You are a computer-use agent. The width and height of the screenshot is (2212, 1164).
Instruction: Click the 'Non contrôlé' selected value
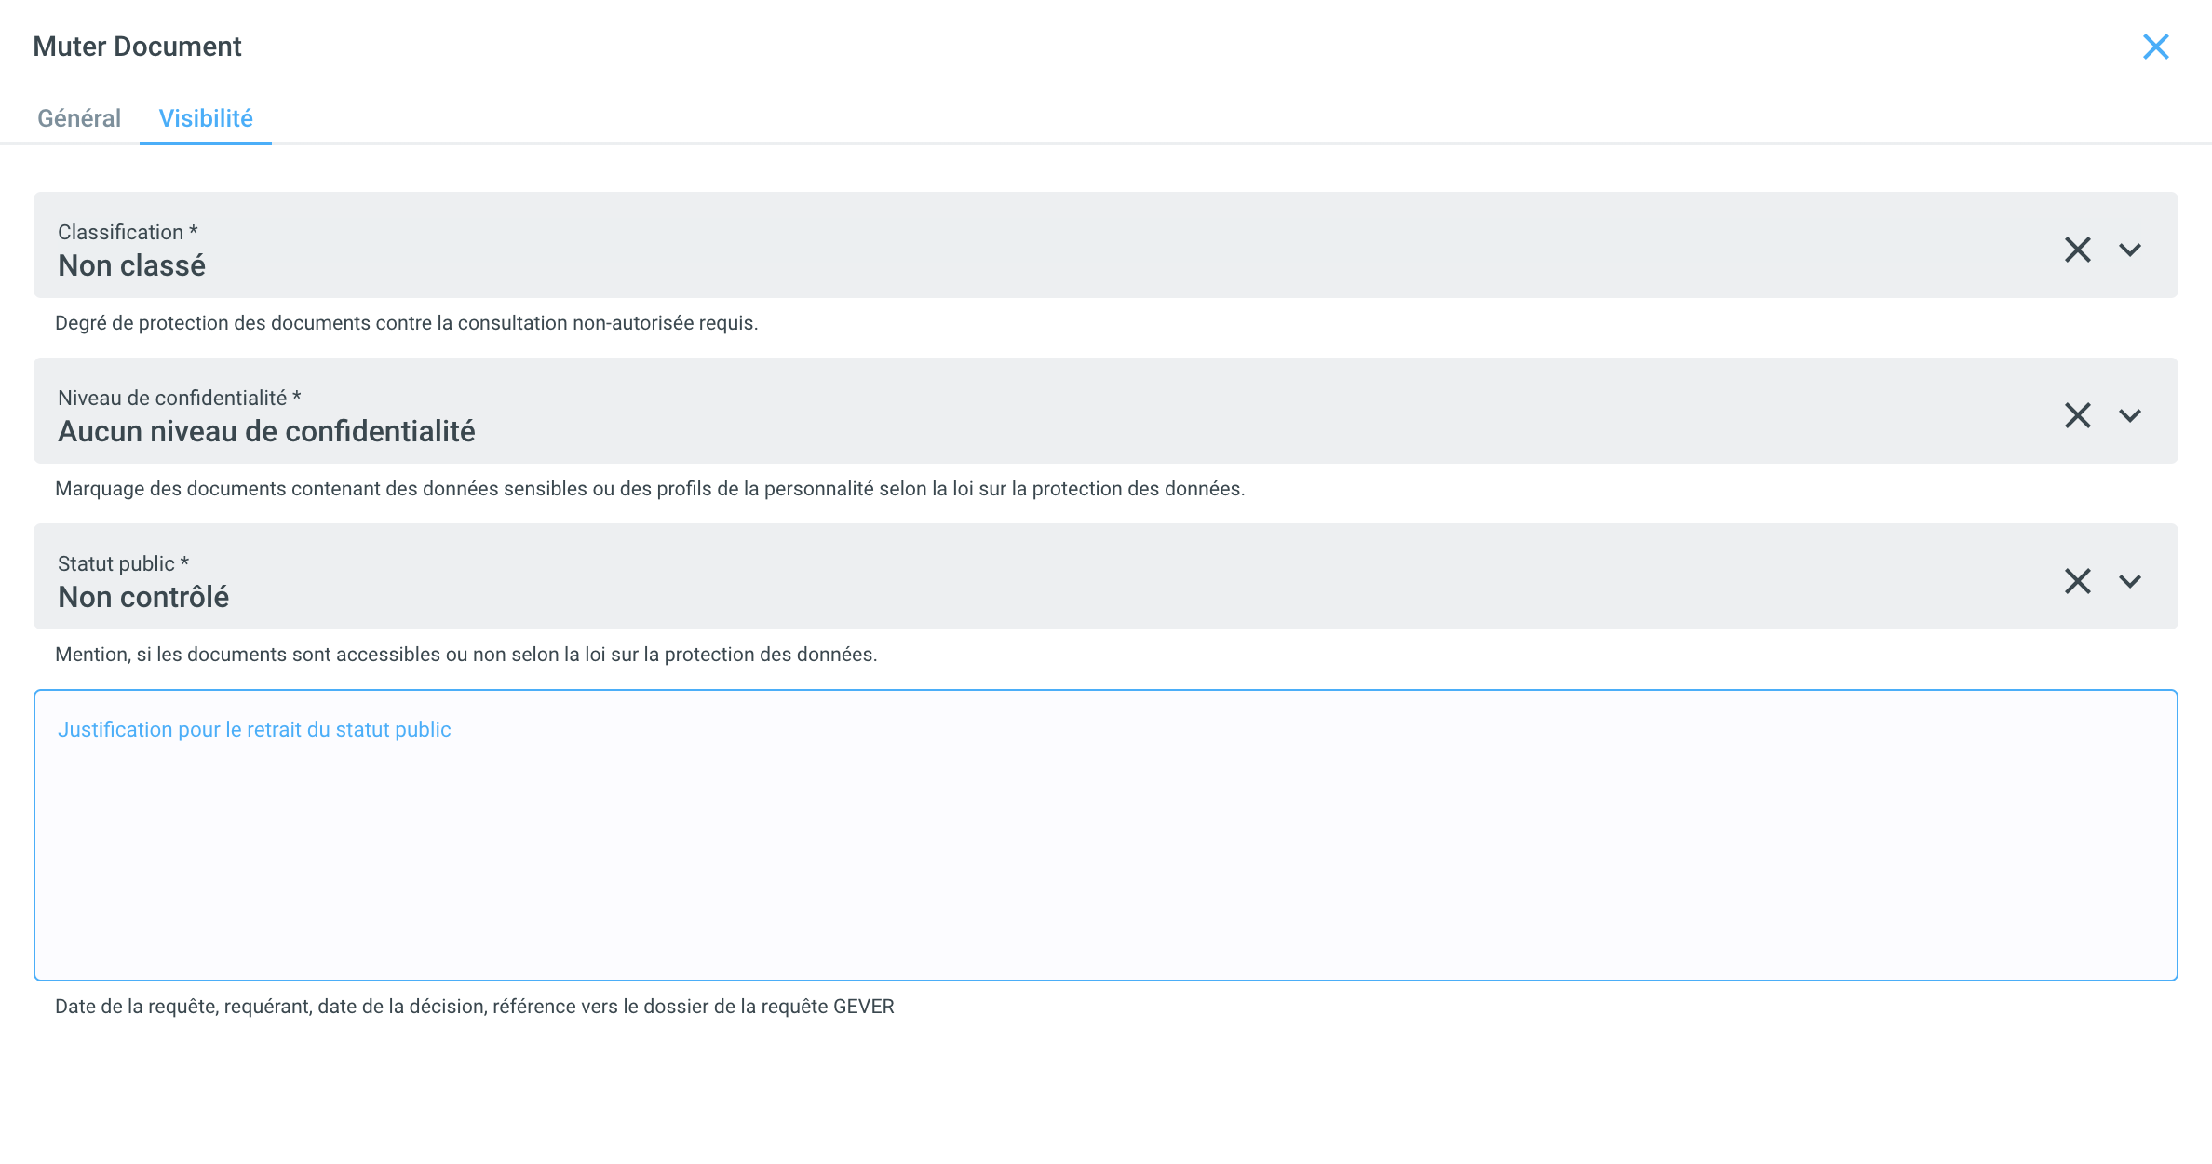pyautogui.click(x=143, y=598)
